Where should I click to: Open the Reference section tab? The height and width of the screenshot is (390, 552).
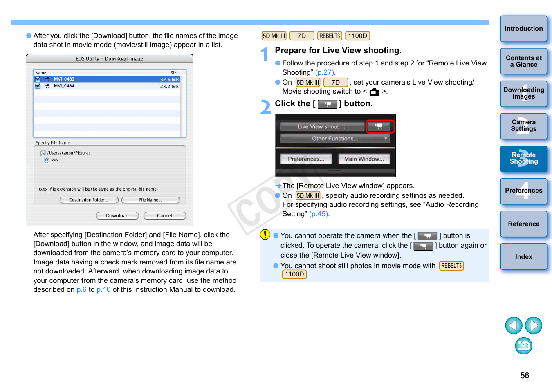point(524,224)
